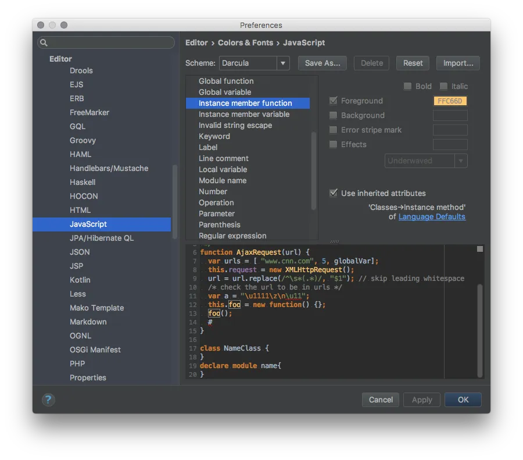Click the code preview vertical scrollbar

(480, 330)
